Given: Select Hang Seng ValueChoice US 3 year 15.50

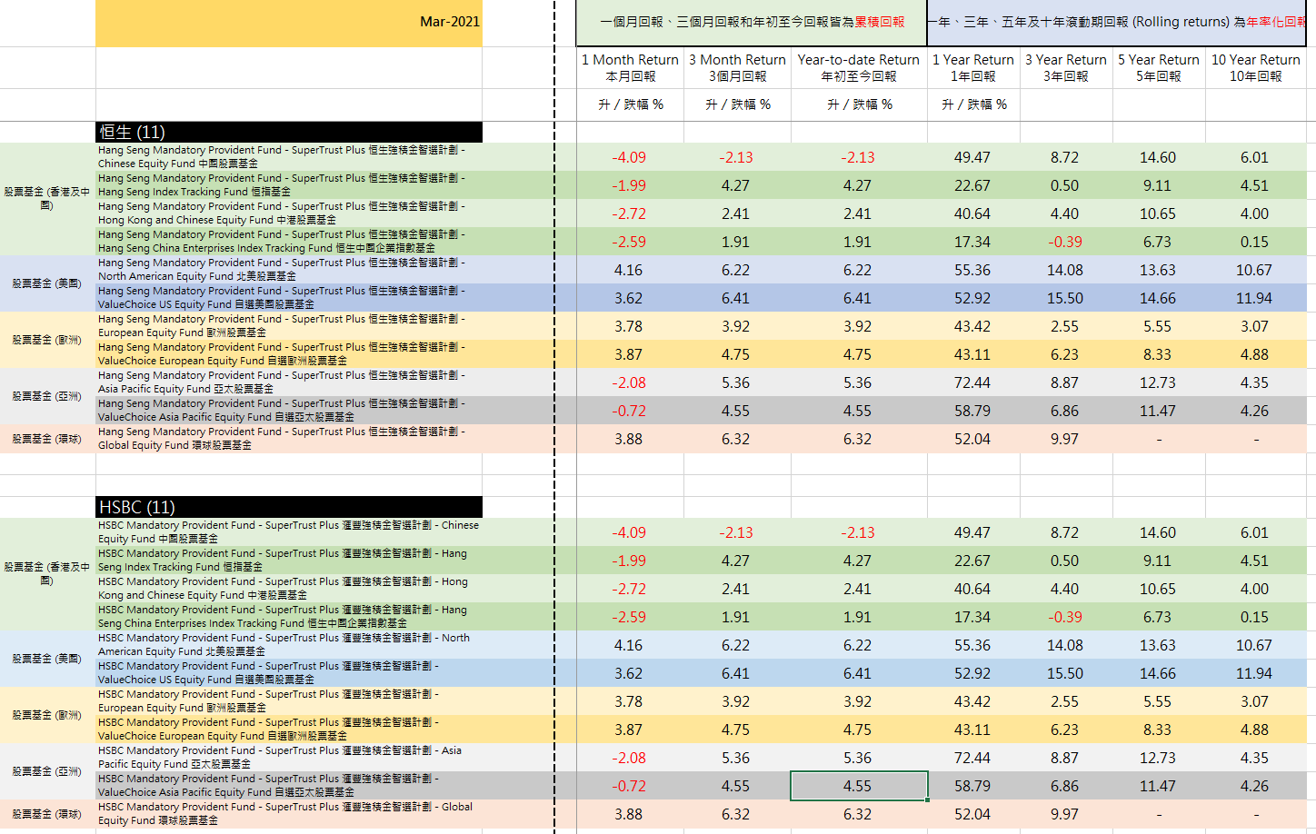Looking at the screenshot, I should click(1066, 298).
